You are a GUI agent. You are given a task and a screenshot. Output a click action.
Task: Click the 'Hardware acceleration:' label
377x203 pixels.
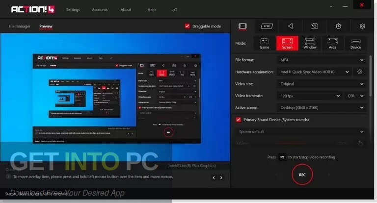click(x=254, y=72)
